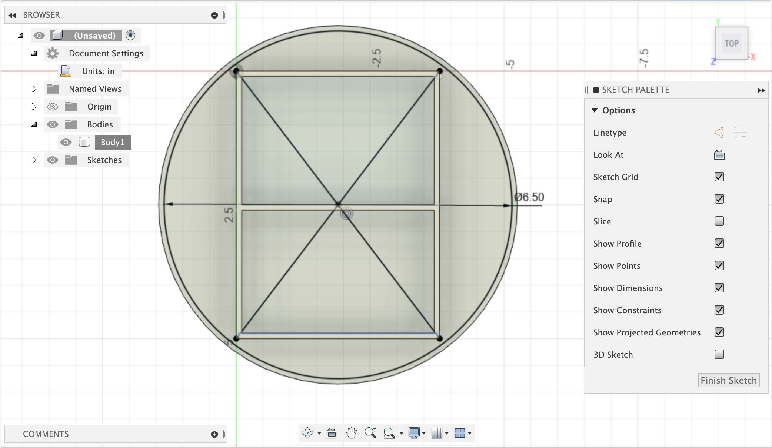Viewport: 772px width, 448px height.
Task: Open the Viewports dropdown arrow
Action: [470, 433]
